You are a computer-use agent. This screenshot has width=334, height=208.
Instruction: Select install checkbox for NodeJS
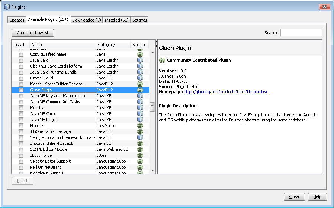point(21,126)
